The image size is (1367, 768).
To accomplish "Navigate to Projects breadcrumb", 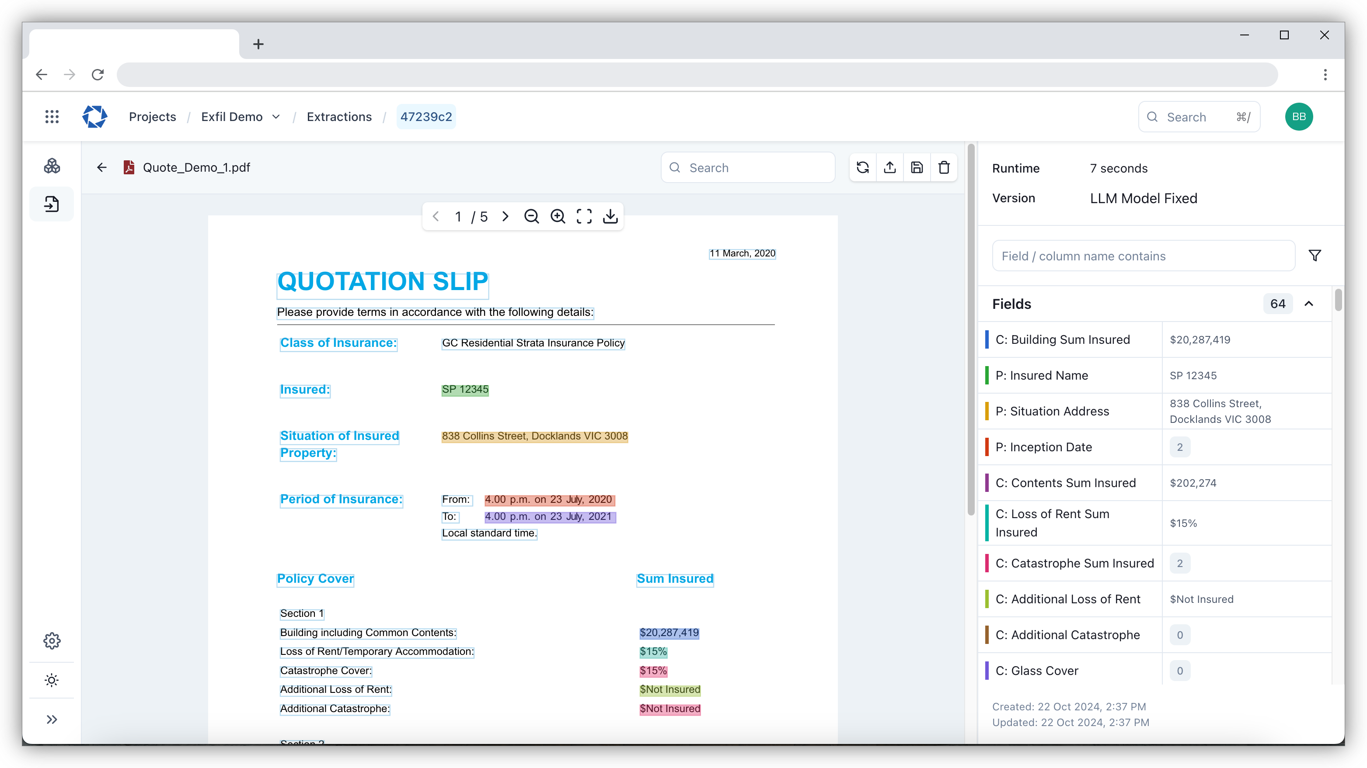I will pyautogui.click(x=152, y=117).
